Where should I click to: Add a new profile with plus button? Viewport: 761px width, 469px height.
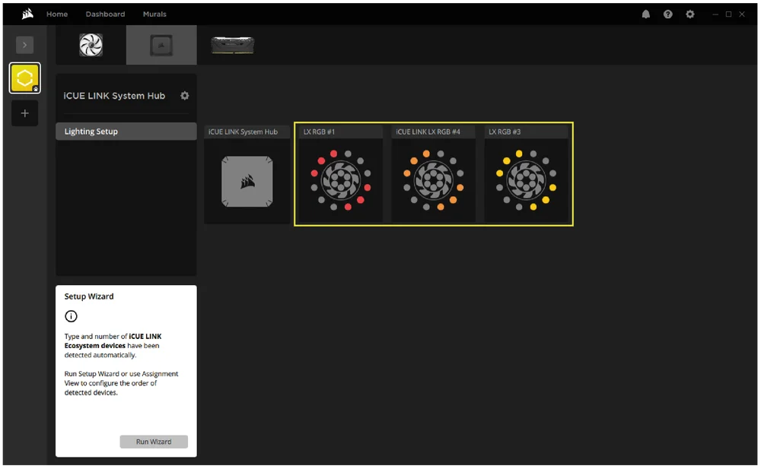pos(24,113)
